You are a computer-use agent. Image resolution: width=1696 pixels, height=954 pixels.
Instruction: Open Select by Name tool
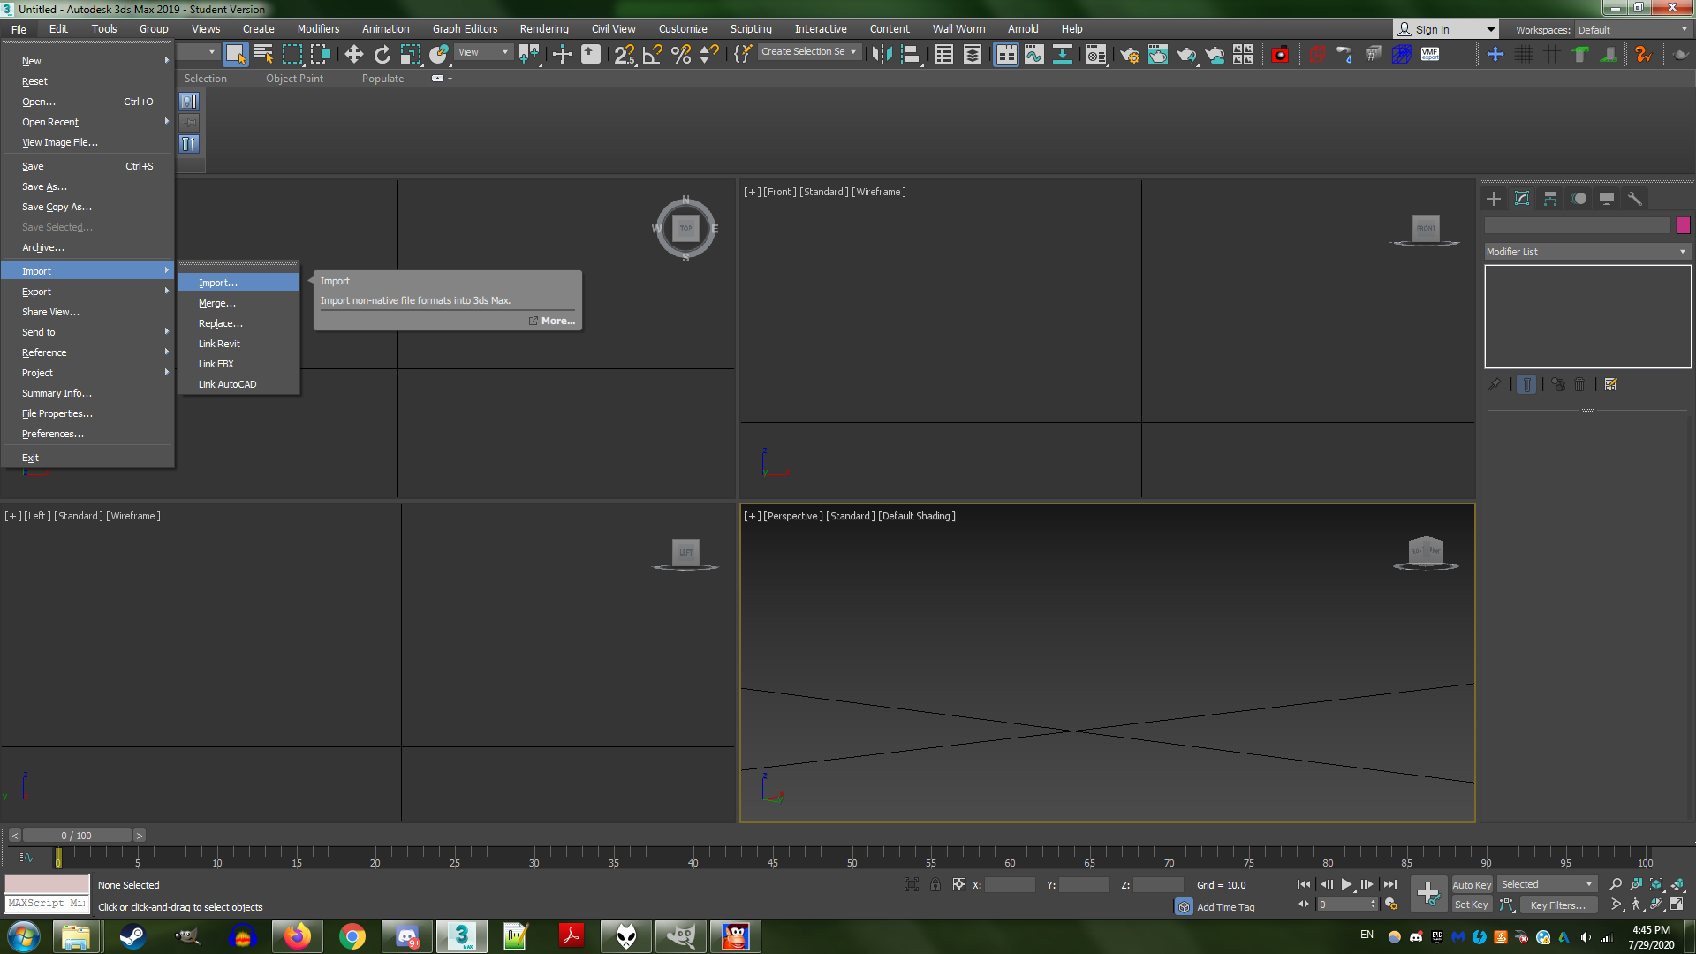pos(263,54)
